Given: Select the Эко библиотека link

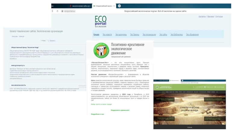Looking at the screenshot, I should [x=177, y=34].
